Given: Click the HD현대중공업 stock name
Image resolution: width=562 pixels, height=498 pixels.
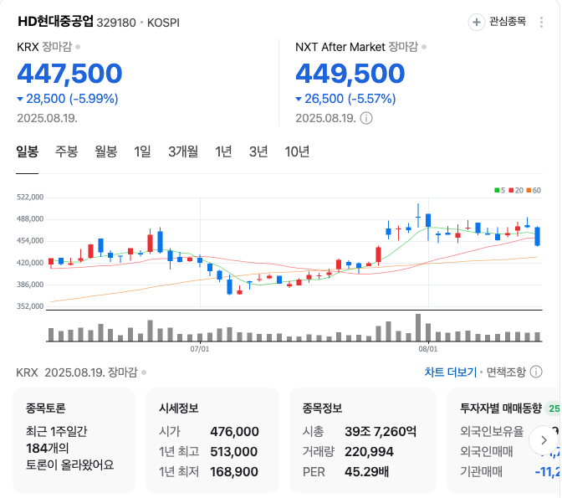Looking at the screenshot, I should pos(55,22).
